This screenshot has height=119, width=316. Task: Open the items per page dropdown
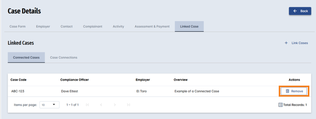(49, 105)
